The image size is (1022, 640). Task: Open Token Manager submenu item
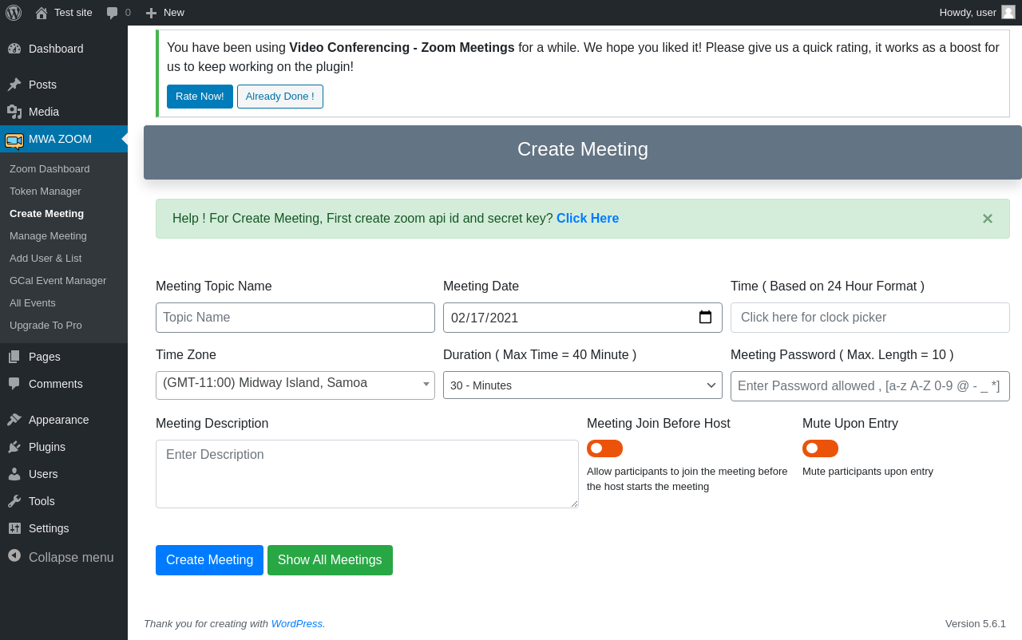tap(46, 192)
